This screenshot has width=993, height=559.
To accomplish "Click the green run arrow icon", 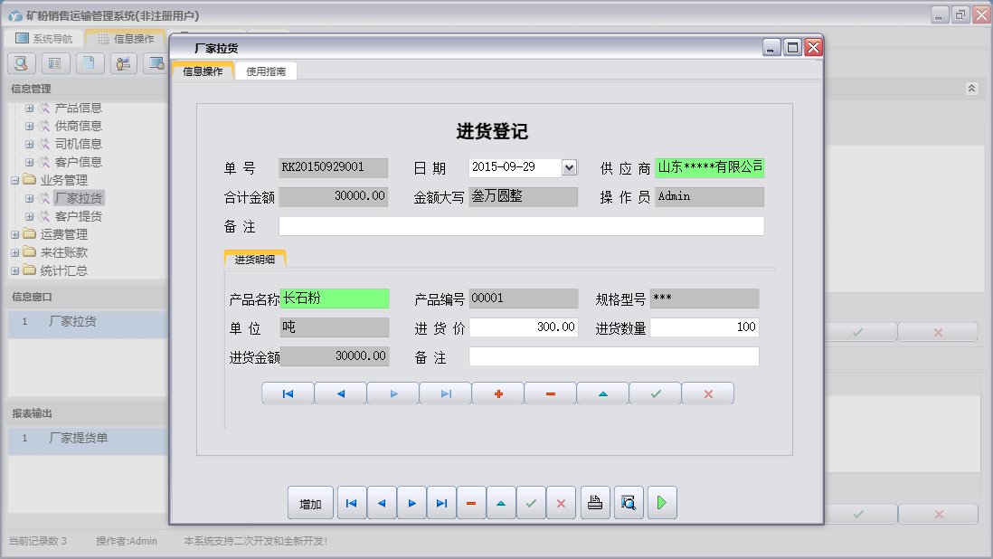I will pos(662,503).
